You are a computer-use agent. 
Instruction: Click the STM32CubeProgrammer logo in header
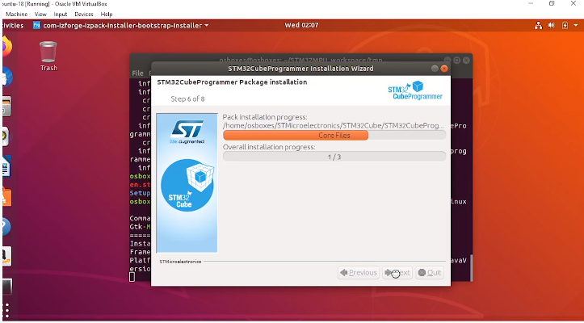[x=415, y=90]
